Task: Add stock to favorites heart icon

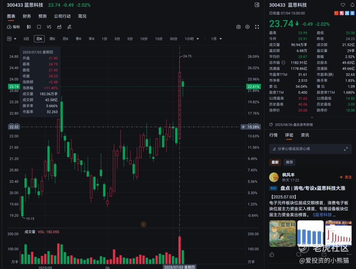Action: coord(343,5)
